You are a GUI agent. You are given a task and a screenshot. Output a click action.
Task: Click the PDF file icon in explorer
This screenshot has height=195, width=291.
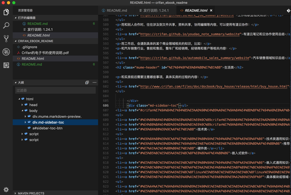[x=19, y=53]
